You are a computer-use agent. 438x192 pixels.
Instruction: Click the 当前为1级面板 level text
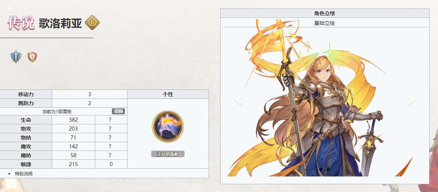click(57, 111)
